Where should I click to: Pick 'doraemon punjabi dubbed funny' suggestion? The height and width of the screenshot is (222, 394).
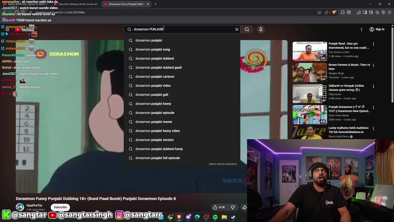click(182, 149)
